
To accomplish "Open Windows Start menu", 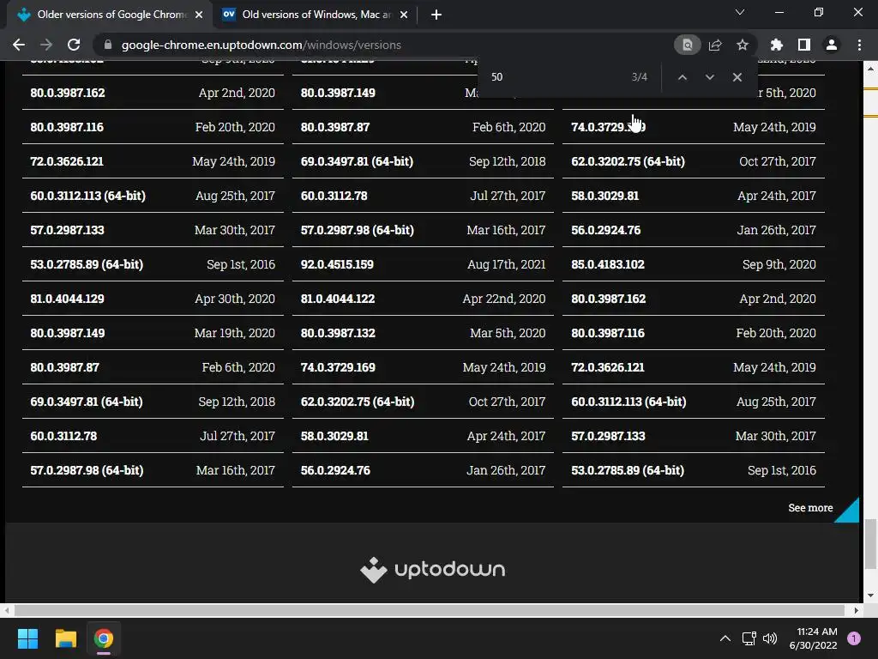I will pyautogui.click(x=27, y=638).
